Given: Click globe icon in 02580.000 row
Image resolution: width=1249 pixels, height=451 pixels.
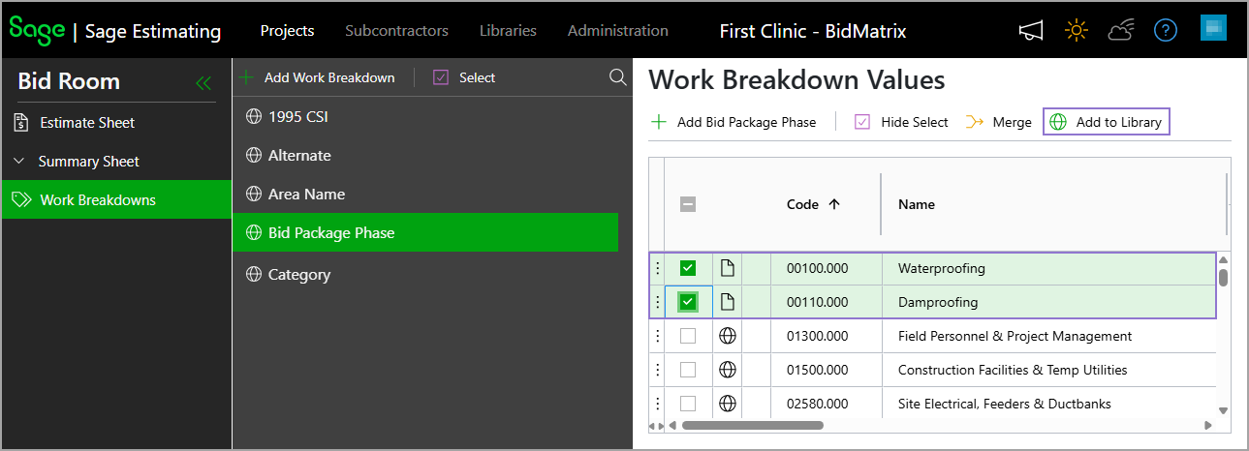Looking at the screenshot, I should point(727,404).
